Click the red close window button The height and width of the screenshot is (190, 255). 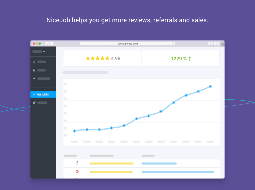pos(34,44)
